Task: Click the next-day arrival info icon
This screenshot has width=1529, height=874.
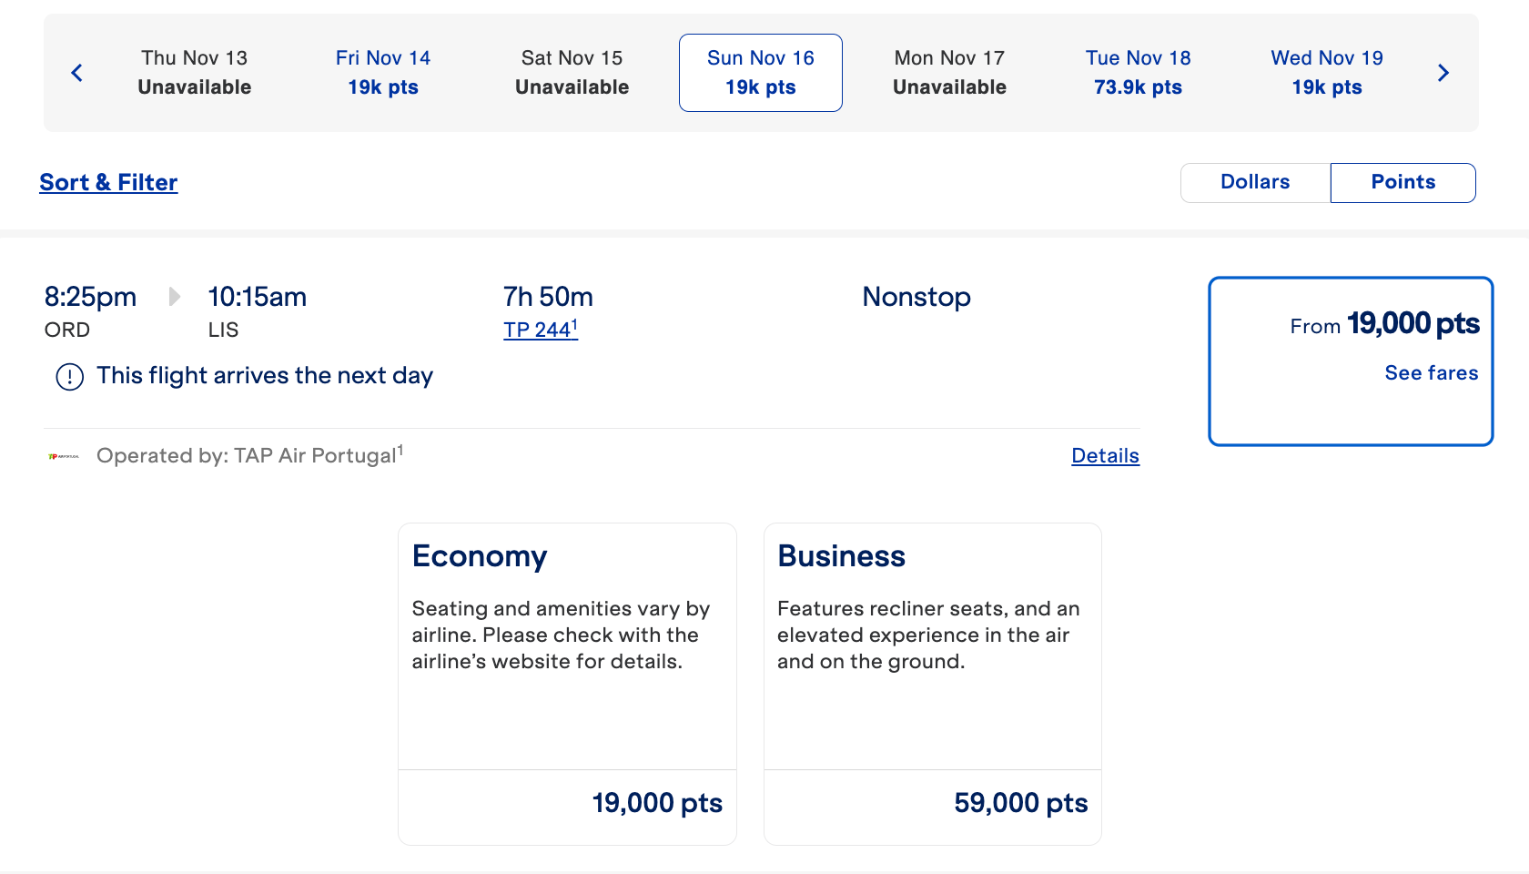Action: [70, 377]
